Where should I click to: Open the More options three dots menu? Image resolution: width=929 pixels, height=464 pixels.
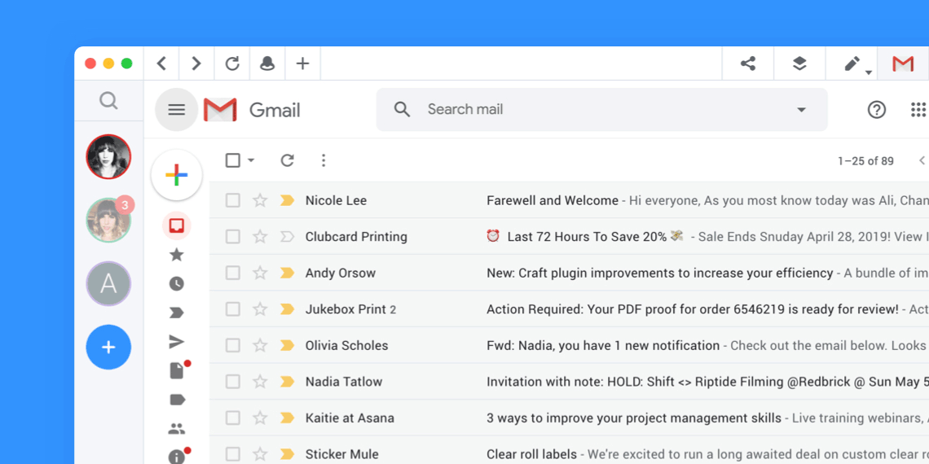click(x=323, y=160)
